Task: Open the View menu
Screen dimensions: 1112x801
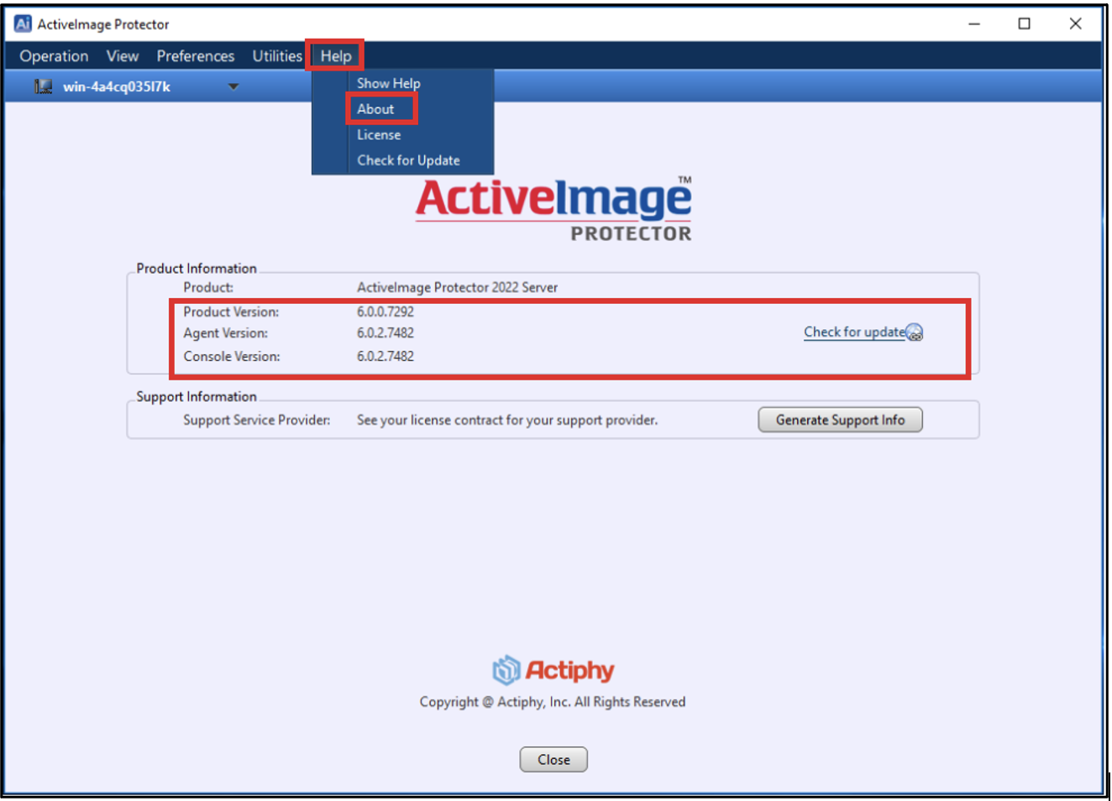Action: [x=123, y=56]
